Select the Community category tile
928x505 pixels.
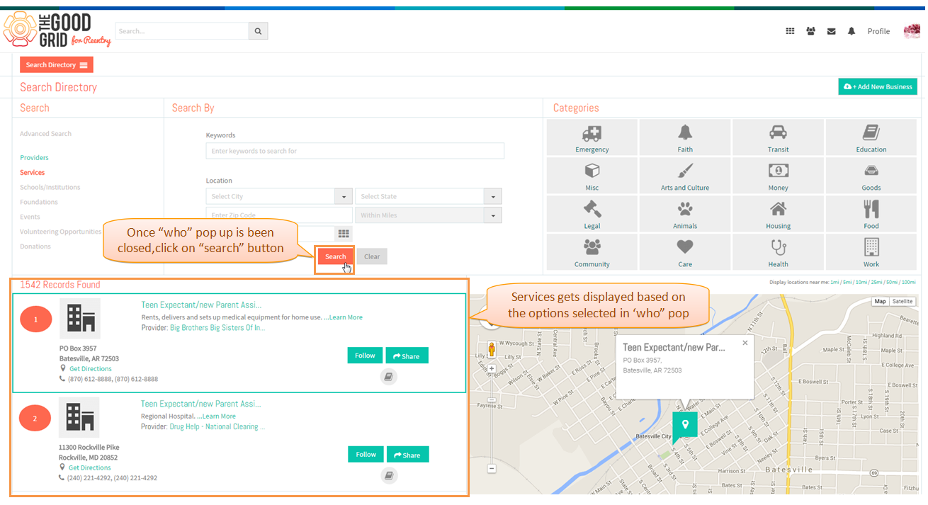pos(592,252)
